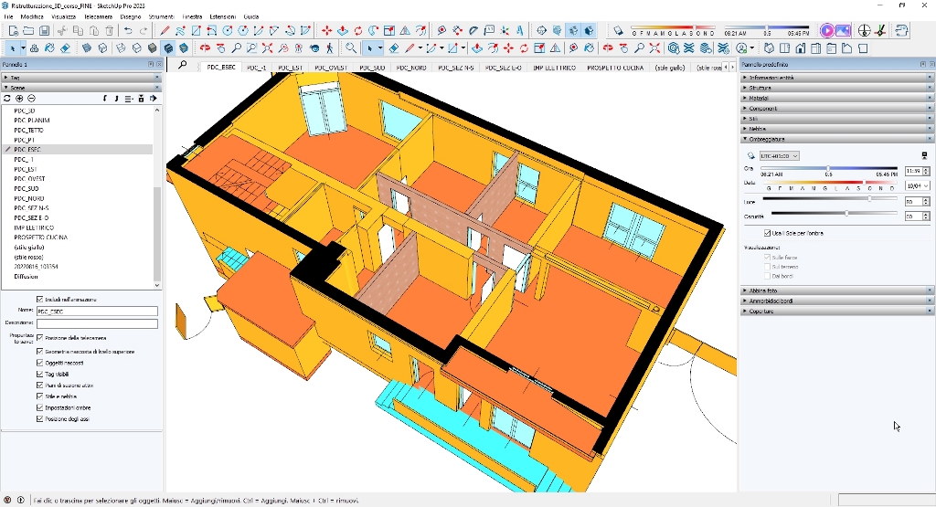Click the New file icon in toolbar
The width and height of the screenshot is (936, 507).
(13, 30)
